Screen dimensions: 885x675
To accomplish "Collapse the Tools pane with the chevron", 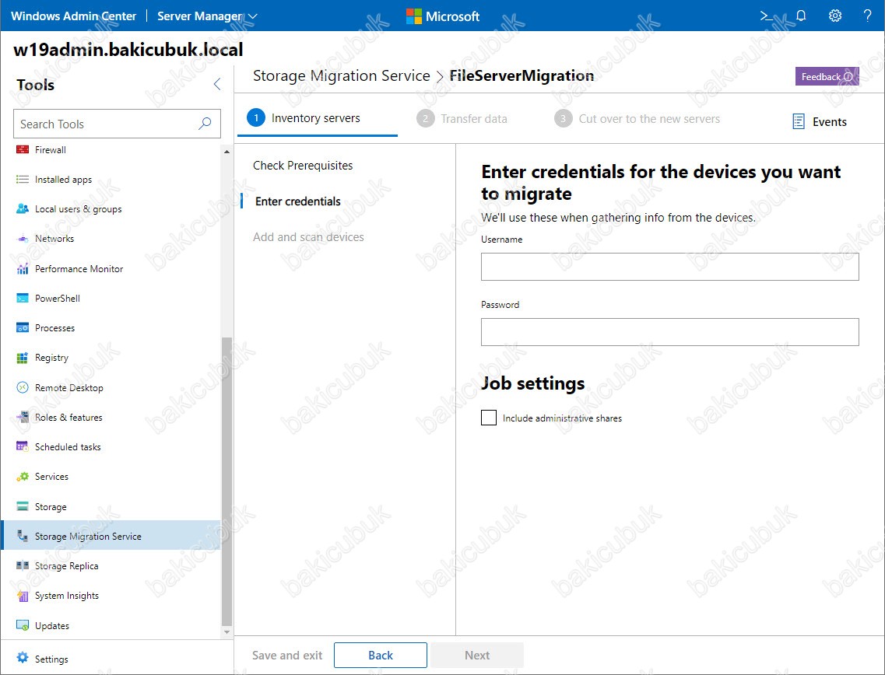I will (x=217, y=85).
